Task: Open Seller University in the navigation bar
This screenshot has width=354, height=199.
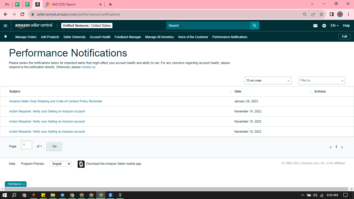Action: (x=74, y=37)
